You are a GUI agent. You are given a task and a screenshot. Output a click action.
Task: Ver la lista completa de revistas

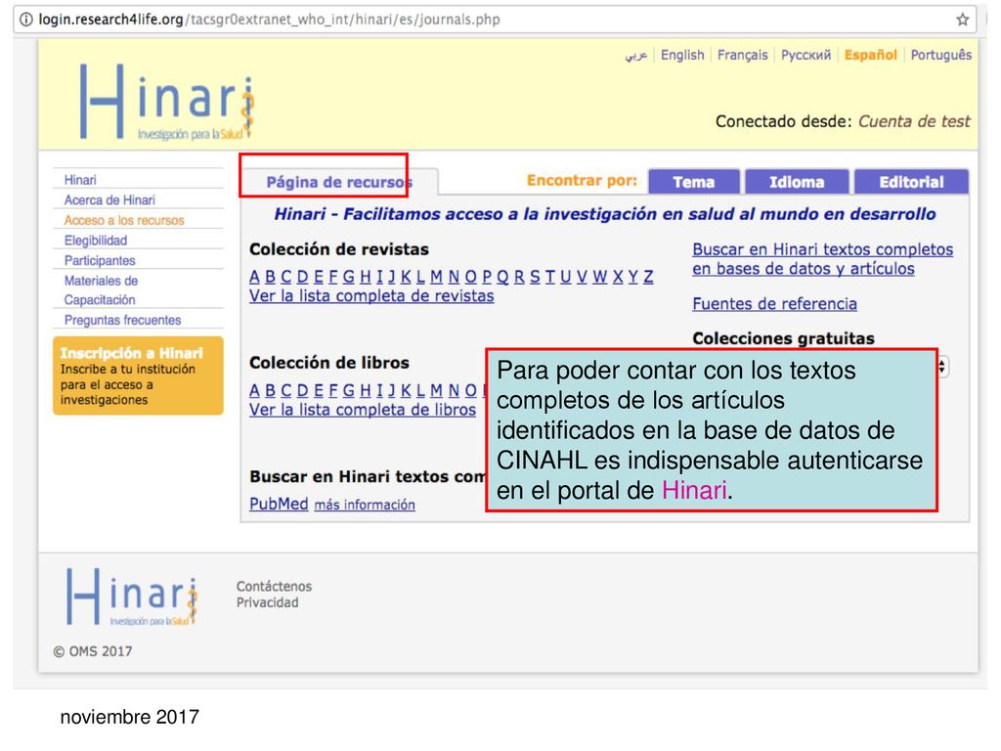[371, 296]
